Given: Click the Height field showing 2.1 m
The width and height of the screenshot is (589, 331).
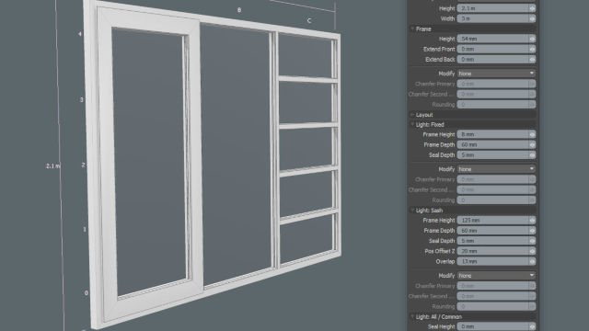Looking at the screenshot, I should pyautogui.click(x=496, y=8).
